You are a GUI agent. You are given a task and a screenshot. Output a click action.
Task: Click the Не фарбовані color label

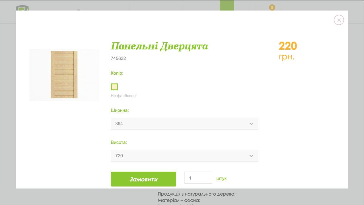click(x=124, y=96)
